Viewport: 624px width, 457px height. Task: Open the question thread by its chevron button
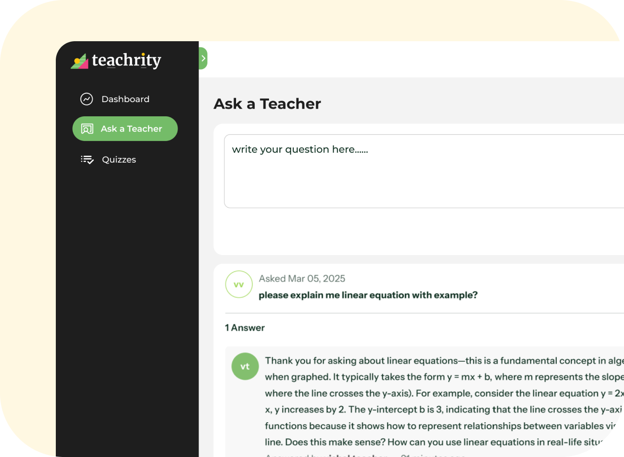click(x=203, y=58)
